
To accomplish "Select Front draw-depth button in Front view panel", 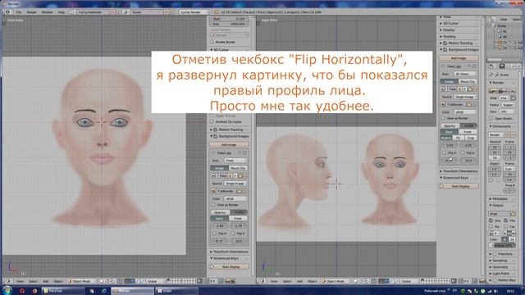I will click(x=238, y=219).
